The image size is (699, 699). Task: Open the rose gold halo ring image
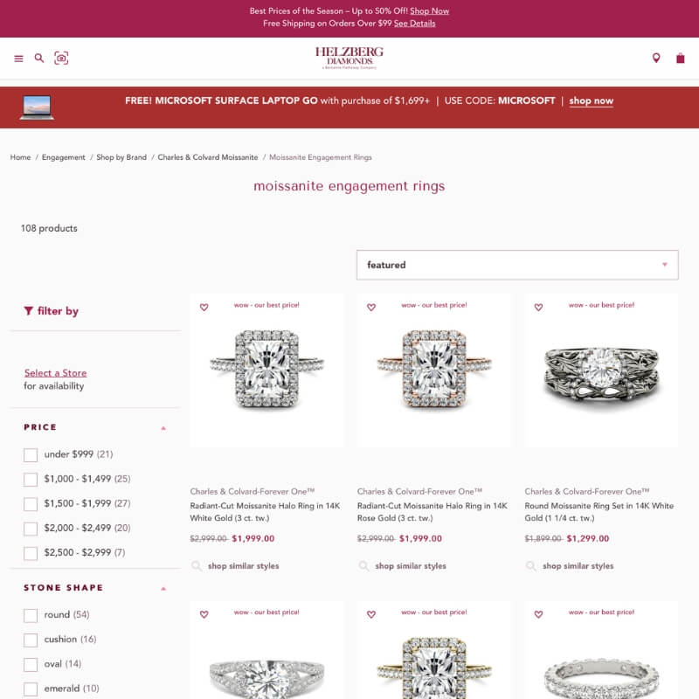[x=434, y=370]
